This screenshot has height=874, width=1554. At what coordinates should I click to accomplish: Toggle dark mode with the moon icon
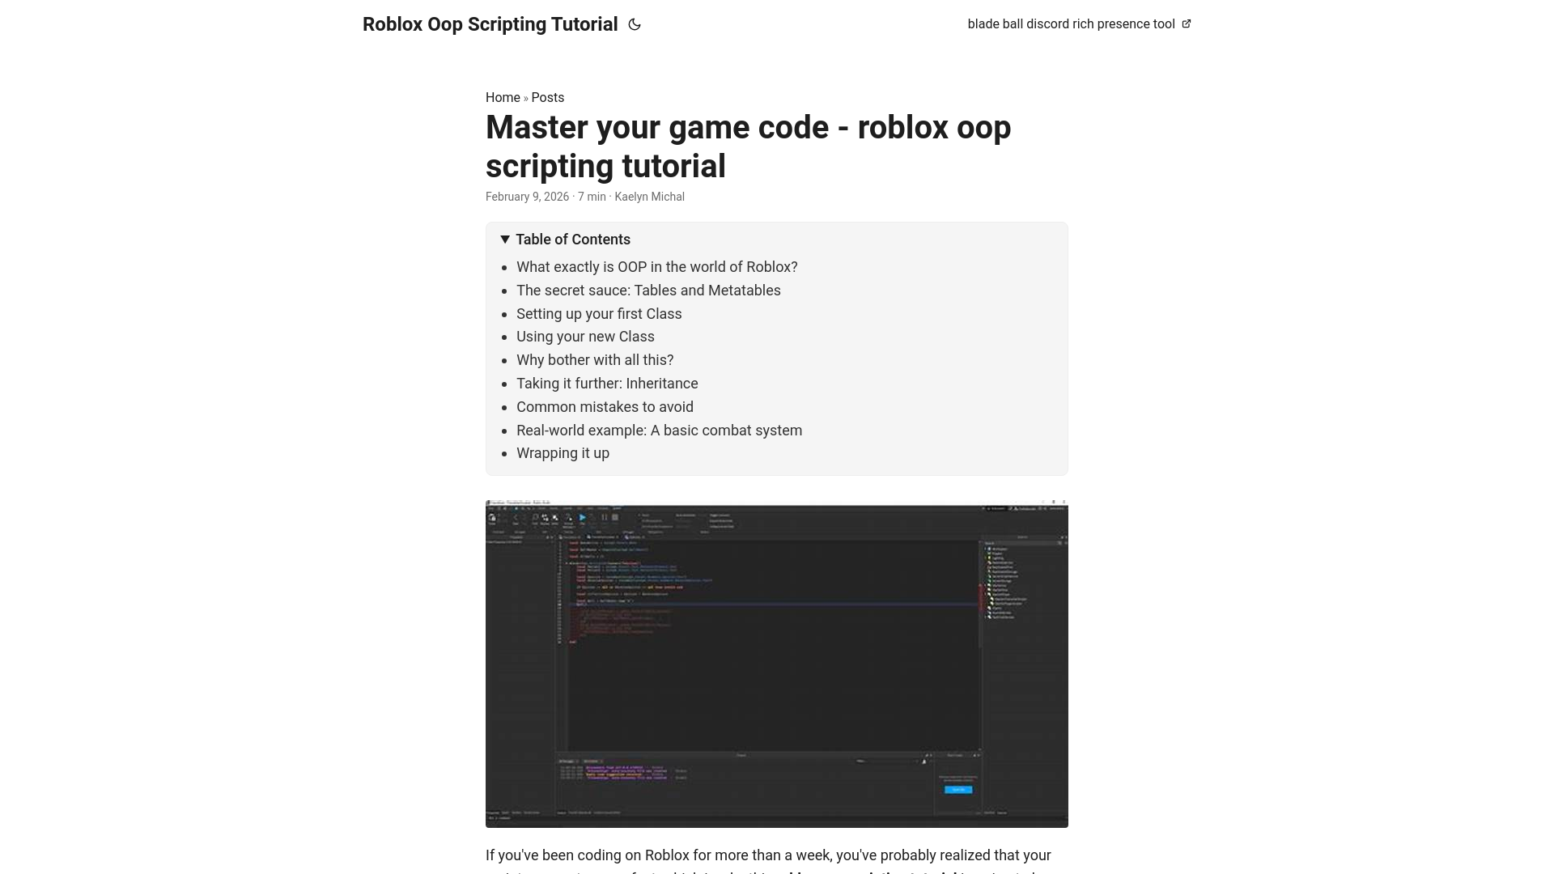635,24
